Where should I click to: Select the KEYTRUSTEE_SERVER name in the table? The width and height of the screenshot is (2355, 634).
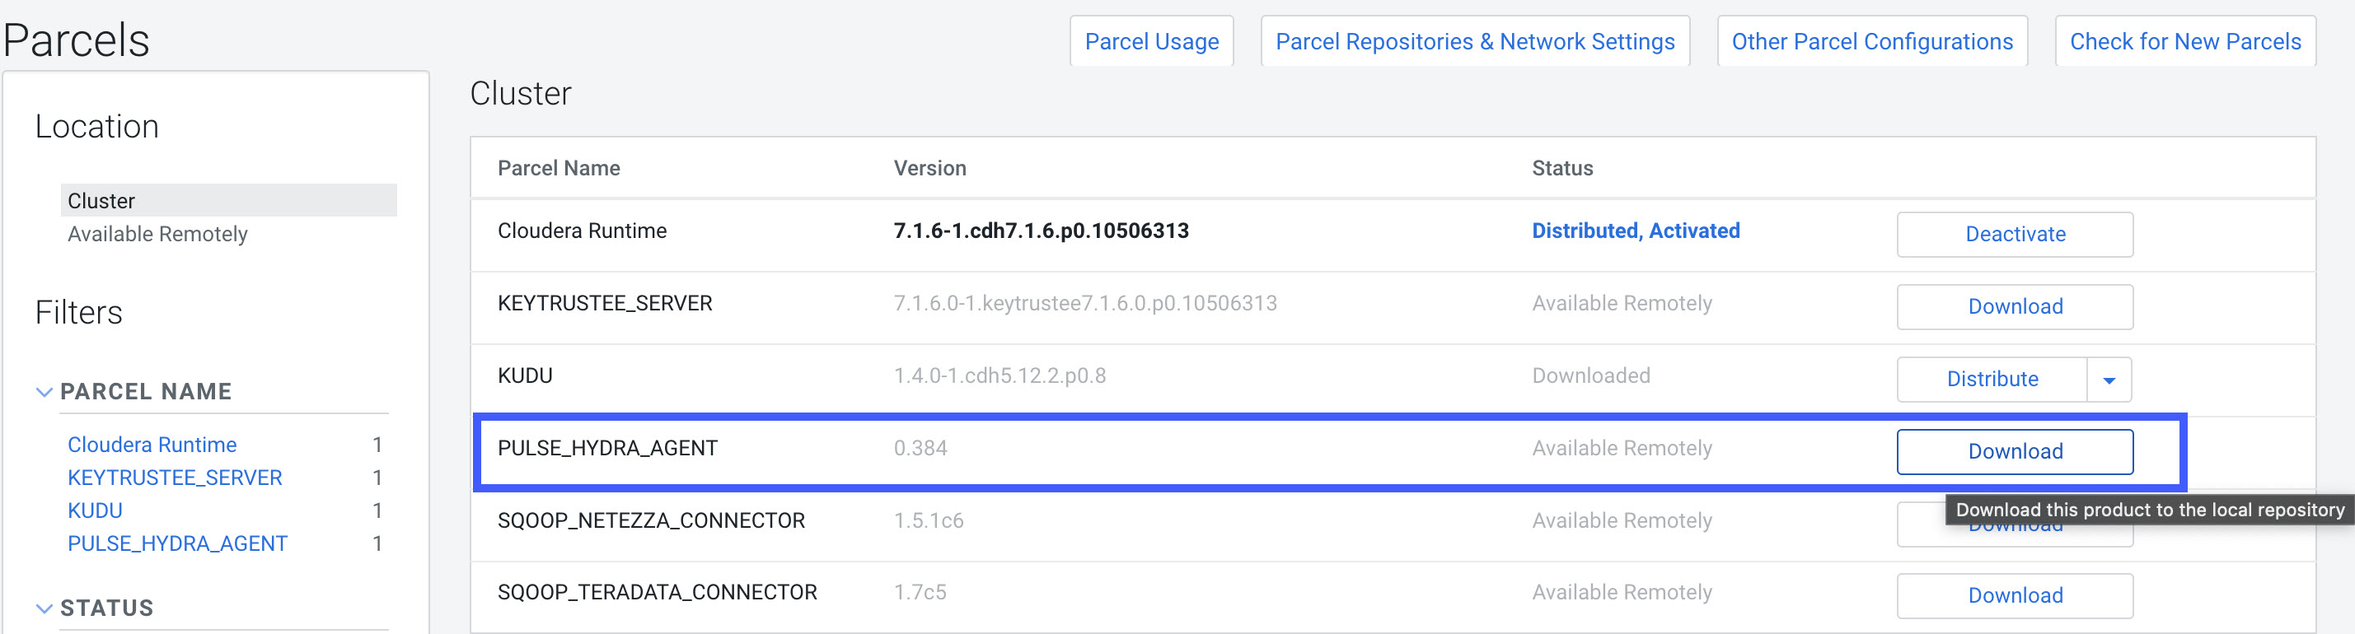pyautogui.click(x=604, y=303)
